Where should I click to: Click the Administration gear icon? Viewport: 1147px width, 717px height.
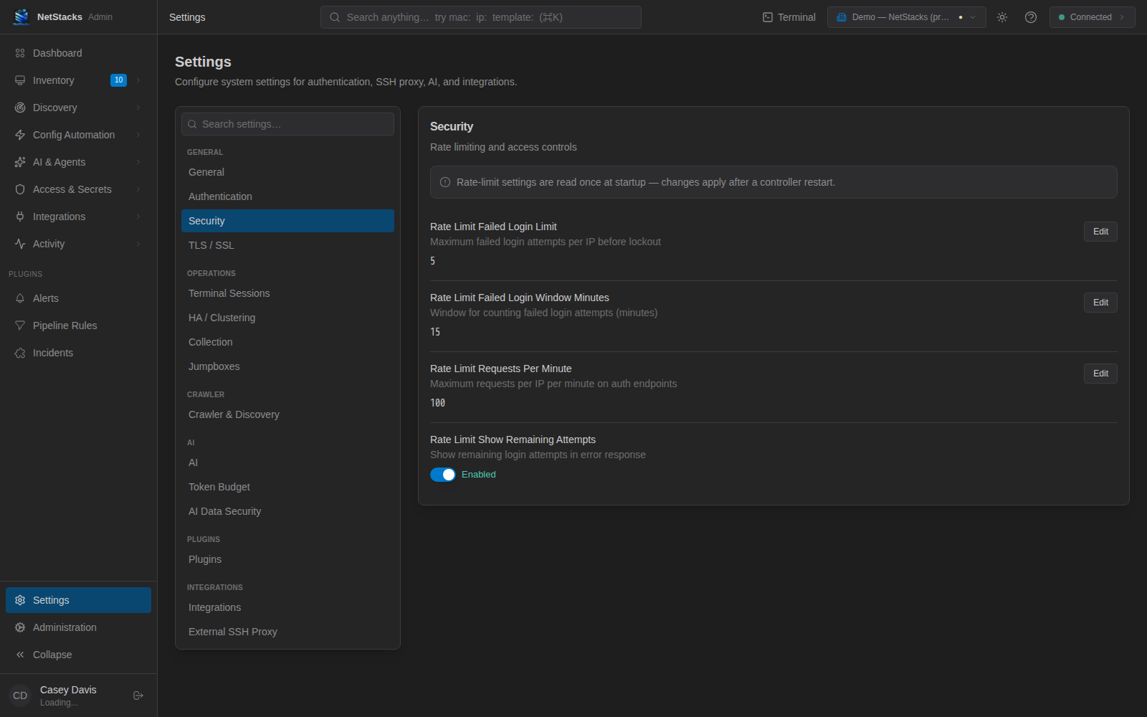click(x=20, y=627)
